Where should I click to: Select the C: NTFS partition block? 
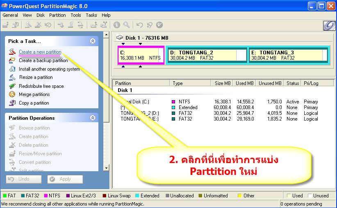coord(141,55)
